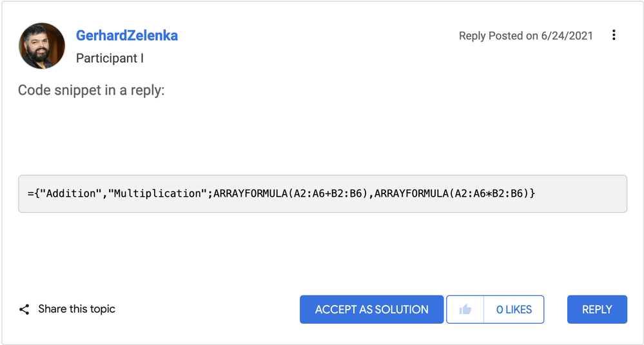The height and width of the screenshot is (345, 644).
Task: Click inside the gray code snippet box
Action: [322, 194]
